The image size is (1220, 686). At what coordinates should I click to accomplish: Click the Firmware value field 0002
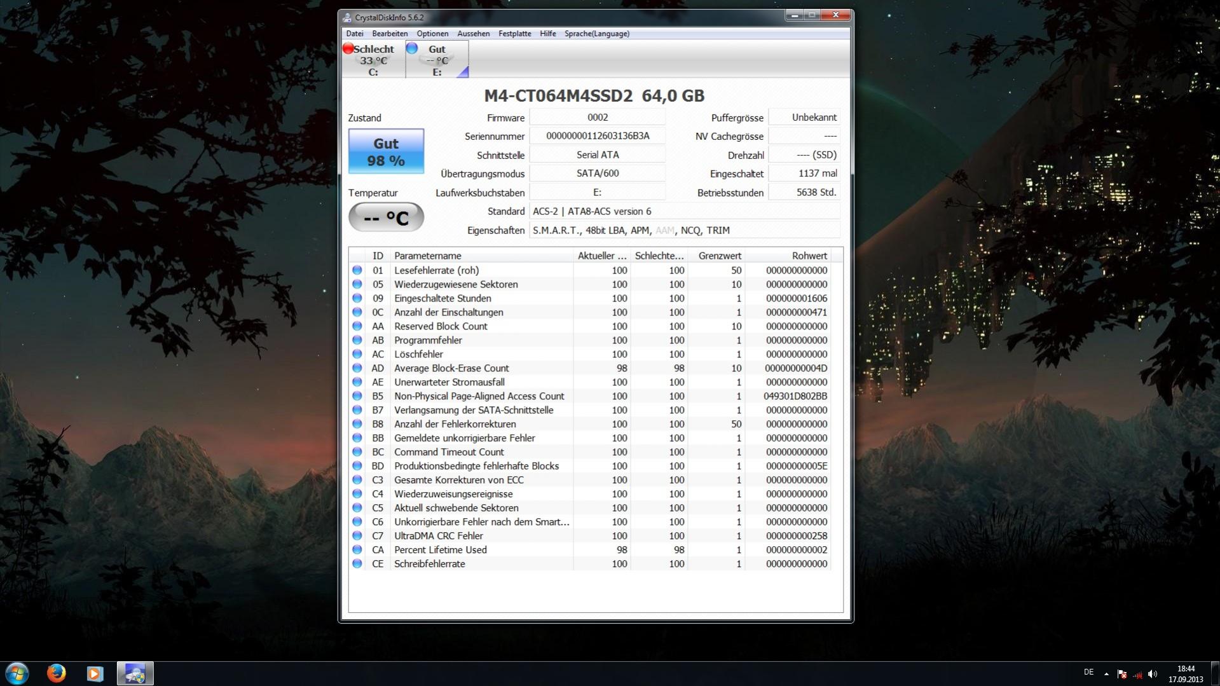598,118
